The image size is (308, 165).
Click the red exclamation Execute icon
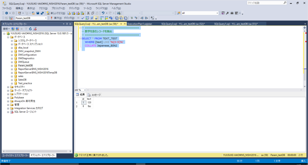click(x=51, y=18)
